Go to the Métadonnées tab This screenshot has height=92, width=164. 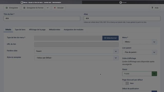[55, 30]
